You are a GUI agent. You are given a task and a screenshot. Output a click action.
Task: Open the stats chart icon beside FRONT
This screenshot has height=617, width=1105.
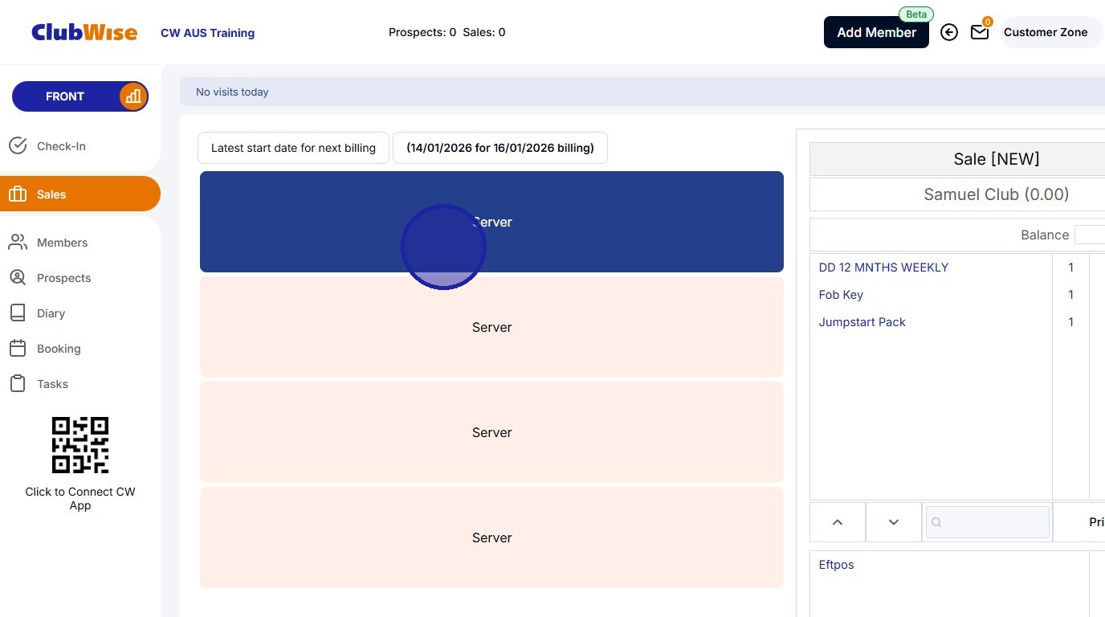coord(133,96)
